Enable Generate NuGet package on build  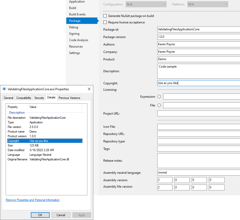[x=105, y=16]
